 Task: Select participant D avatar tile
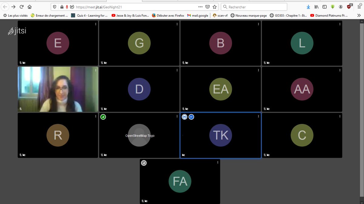click(x=139, y=89)
